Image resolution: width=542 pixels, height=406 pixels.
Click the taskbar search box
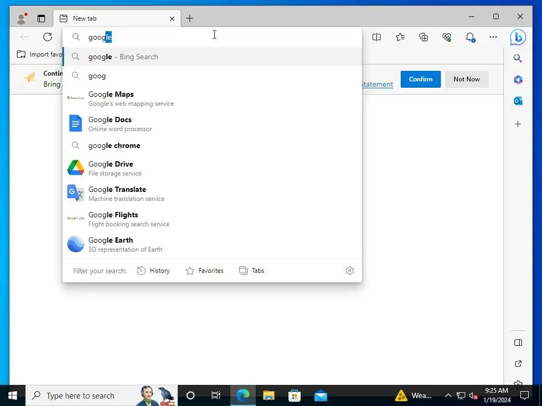tap(102, 395)
